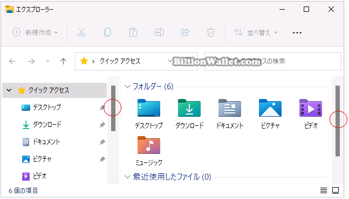The image size is (349, 199).
Task: Open the 並べ替え (Sort) dropdown
Action: pos(256,32)
